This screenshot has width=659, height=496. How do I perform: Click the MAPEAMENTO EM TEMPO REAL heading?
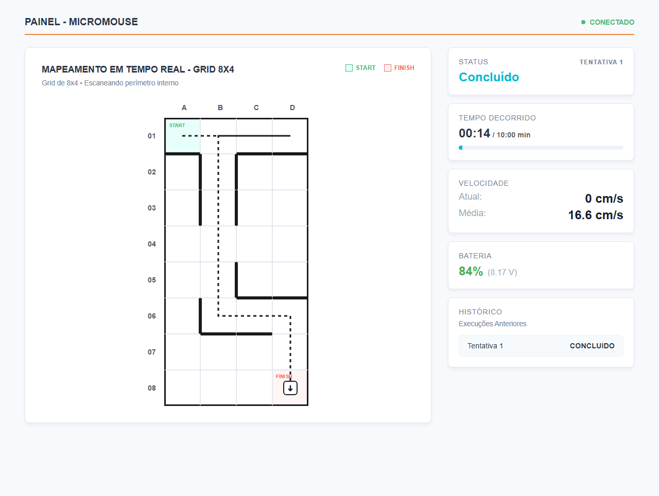tap(138, 69)
